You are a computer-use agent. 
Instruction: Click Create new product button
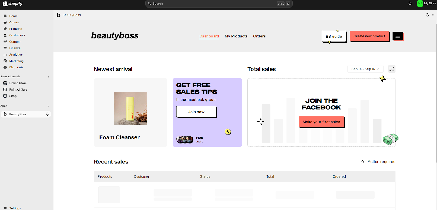(x=369, y=36)
